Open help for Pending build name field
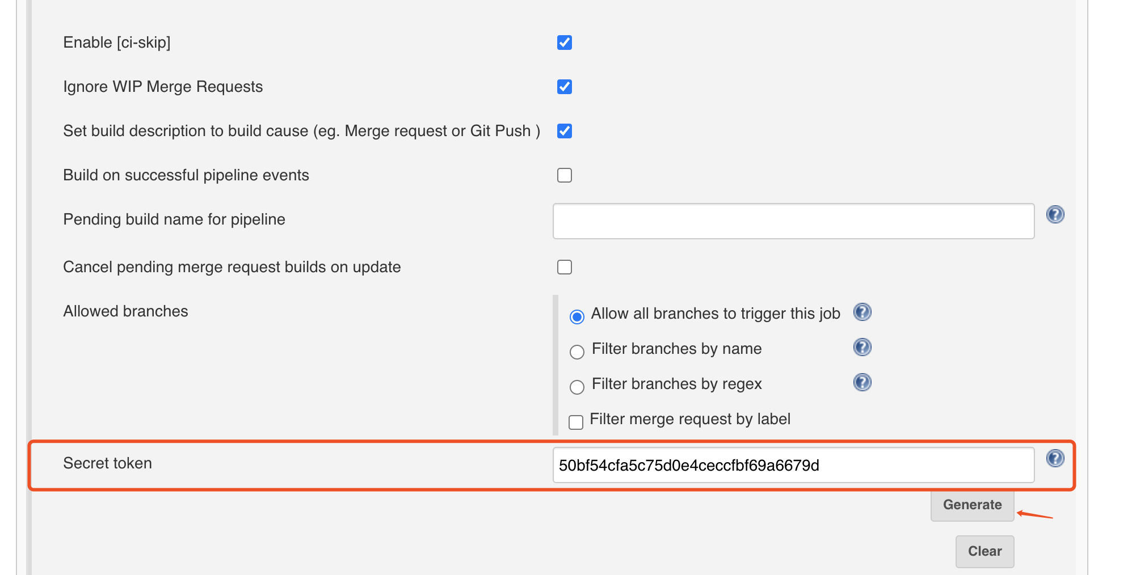This screenshot has height=575, width=1136. [x=1055, y=215]
